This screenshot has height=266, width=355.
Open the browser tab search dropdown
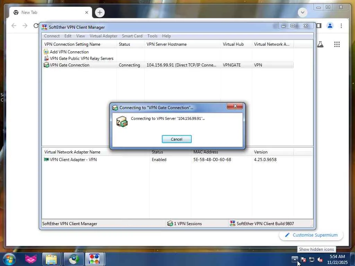pyautogui.click(x=302, y=12)
